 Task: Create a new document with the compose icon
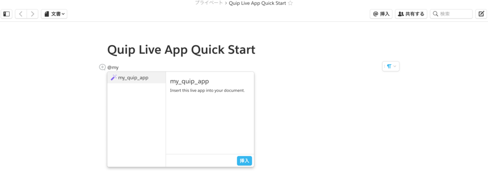[x=481, y=14]
